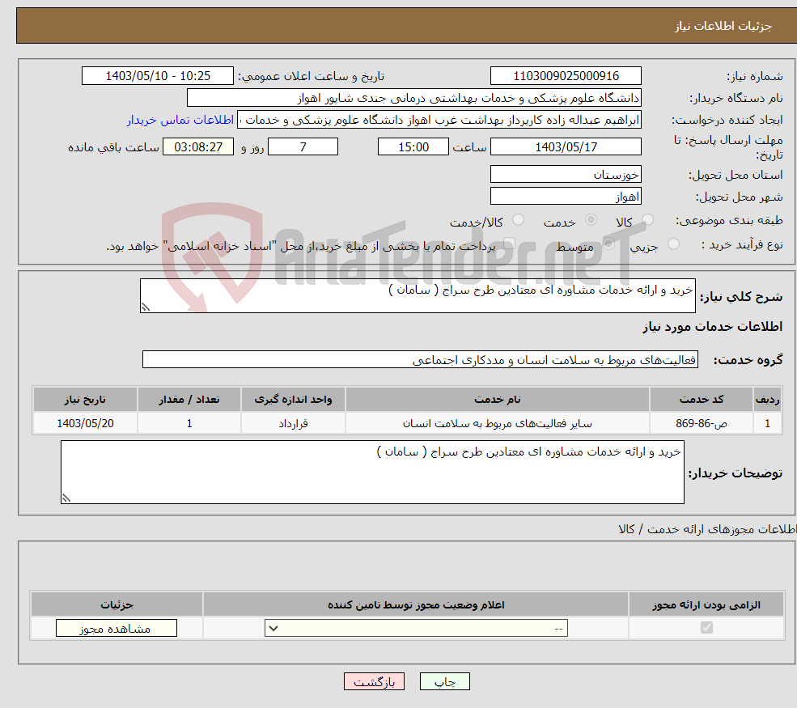Click the days remaining field 7
797x708 pixels.
tap(303, 147)
